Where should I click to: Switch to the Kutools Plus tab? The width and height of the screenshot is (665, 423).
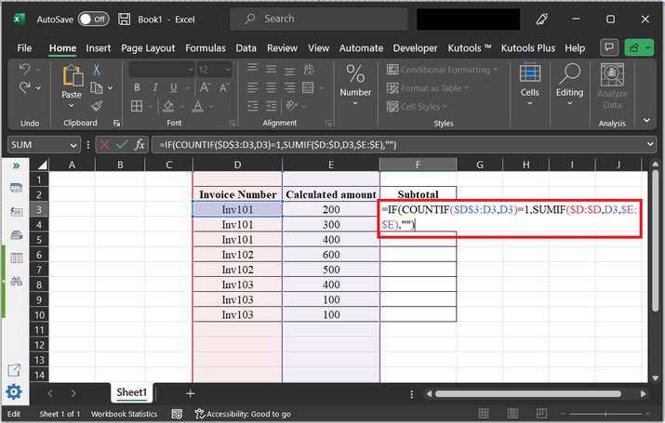click(x=527, y=47)
